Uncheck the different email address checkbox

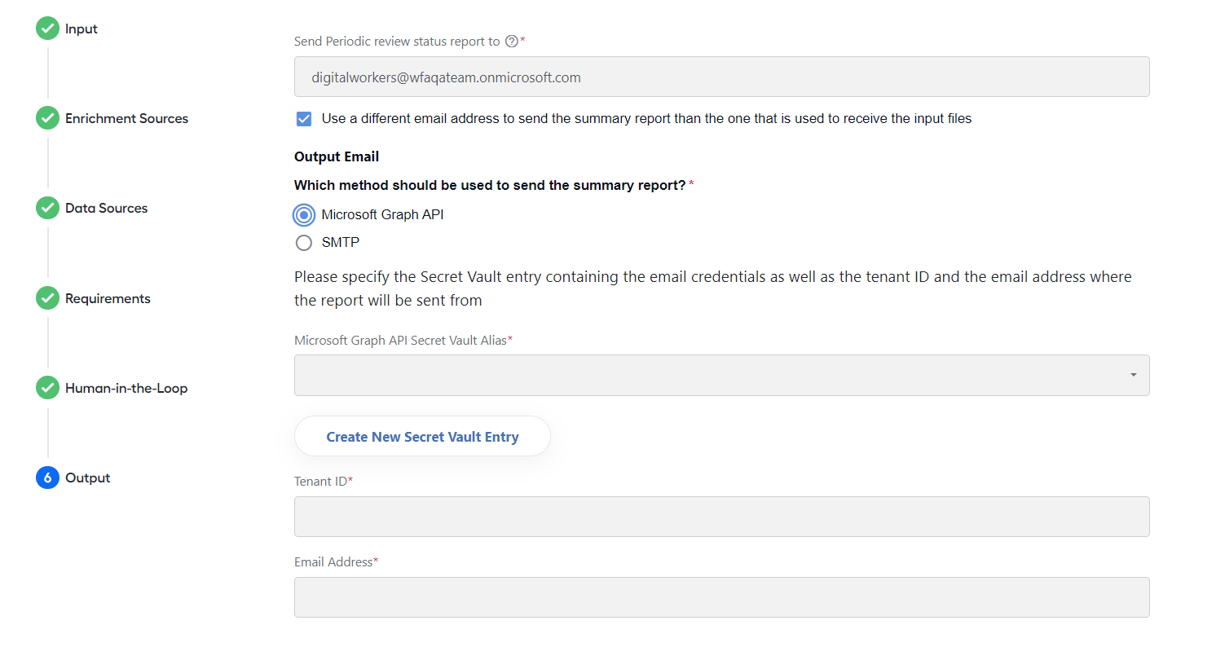pyautogui.click(x=304, y=119)
